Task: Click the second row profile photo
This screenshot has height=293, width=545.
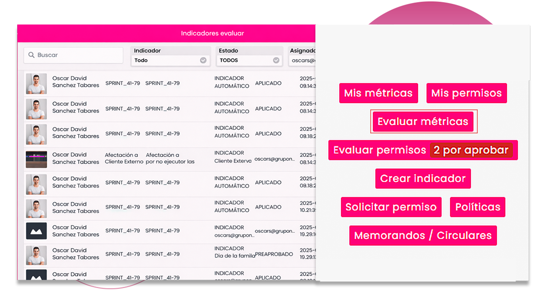Action: click(36, 109)
